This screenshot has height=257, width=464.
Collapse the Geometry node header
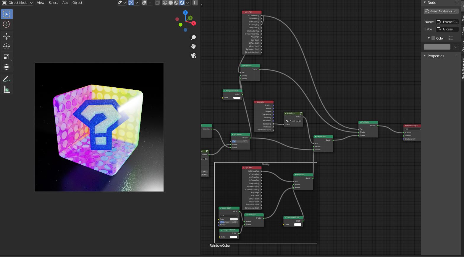click(x=256, y=102)
